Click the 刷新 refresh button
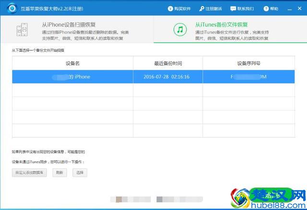The width and height of the screenshot is (307, 210). click(x=59, y=173)
